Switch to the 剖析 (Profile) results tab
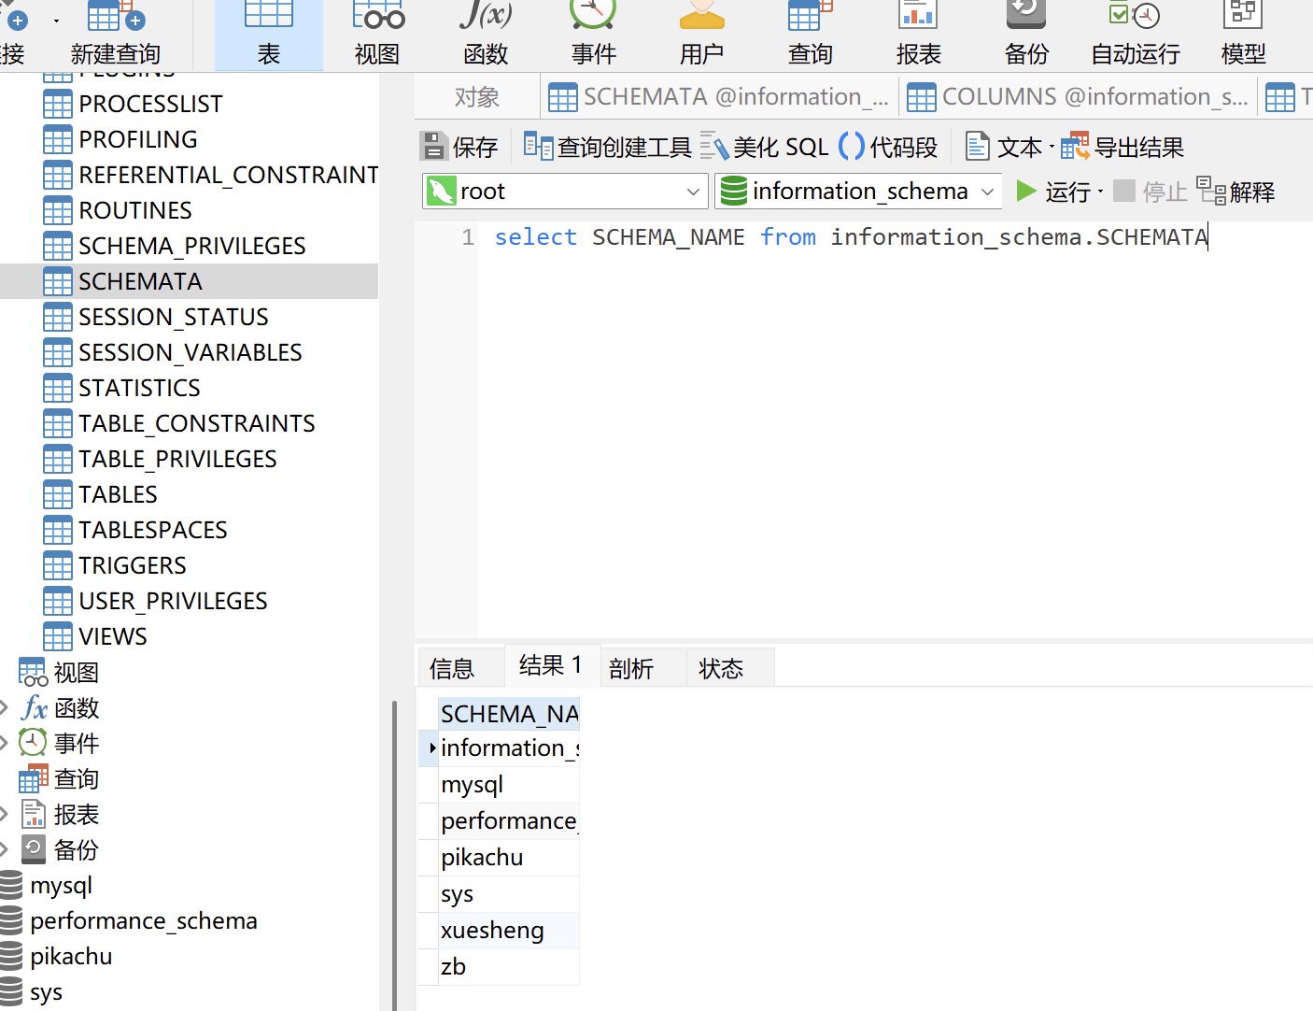 pos(631,668)
